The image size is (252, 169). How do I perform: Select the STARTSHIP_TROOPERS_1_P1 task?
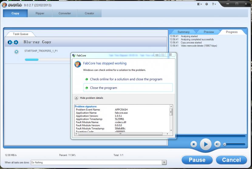pyautogui.click(x=41, y=51)
